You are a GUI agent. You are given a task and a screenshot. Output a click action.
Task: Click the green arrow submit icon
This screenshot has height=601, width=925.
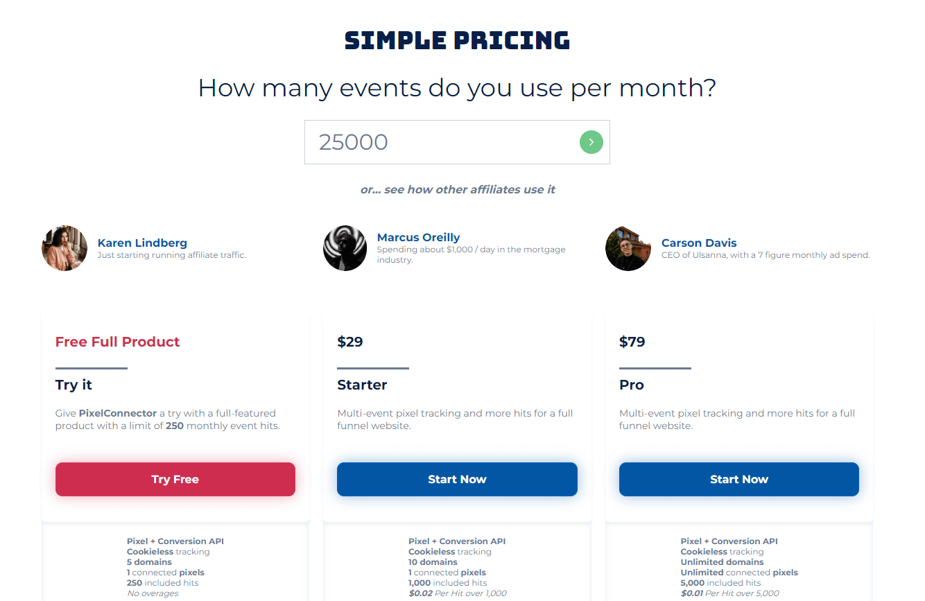click(x=591, y=142)
